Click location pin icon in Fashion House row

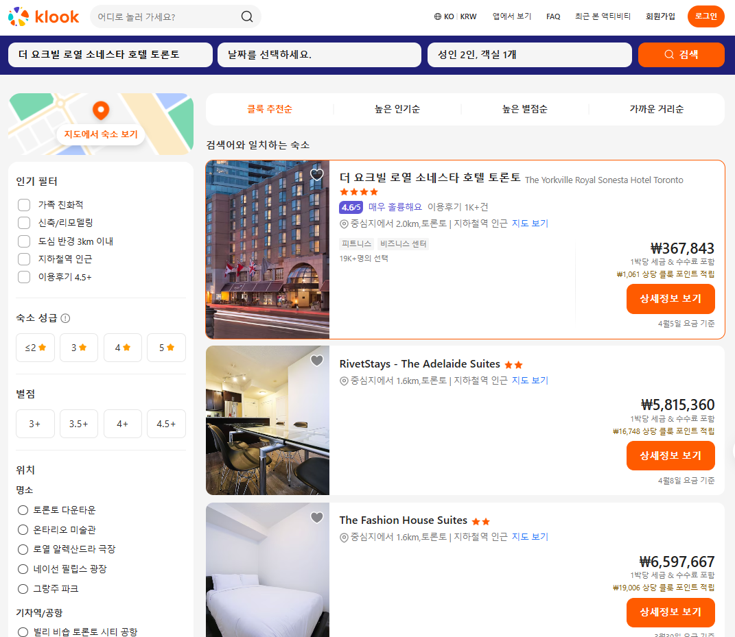(x=344, y=538)
